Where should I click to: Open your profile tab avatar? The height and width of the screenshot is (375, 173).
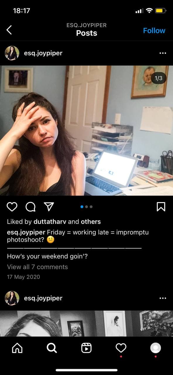(x=155, y=348)
